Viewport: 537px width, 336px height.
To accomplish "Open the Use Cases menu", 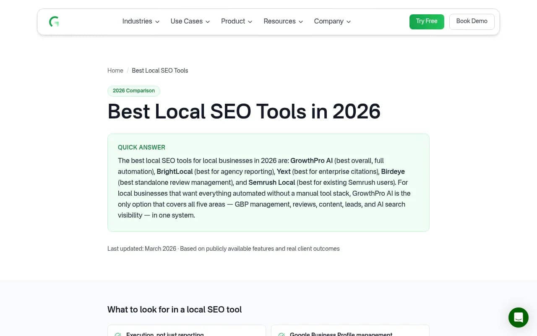I will click(x=190, y=21).
